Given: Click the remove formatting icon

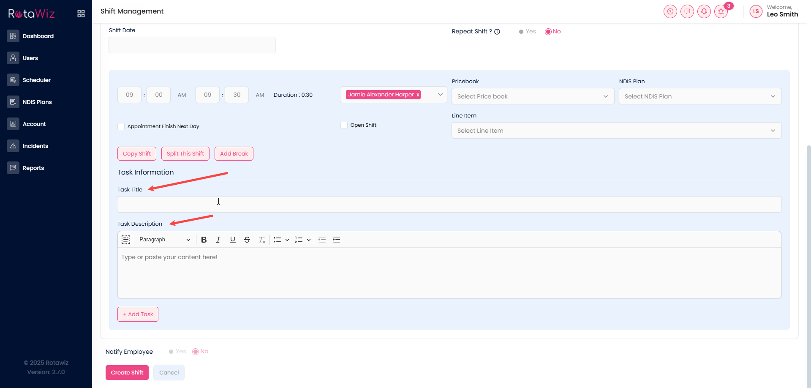Looking at the screenshot, I should click(261, 240).
